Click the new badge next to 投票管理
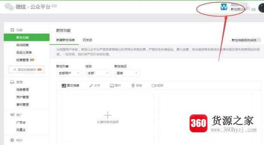The width and height of the screenshot is (264, 145). pyautogui.click(x=32, y=60)
